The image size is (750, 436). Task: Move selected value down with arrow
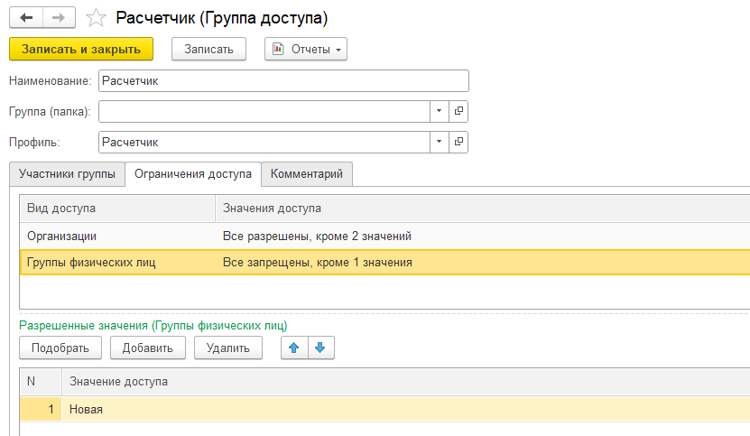321,348
